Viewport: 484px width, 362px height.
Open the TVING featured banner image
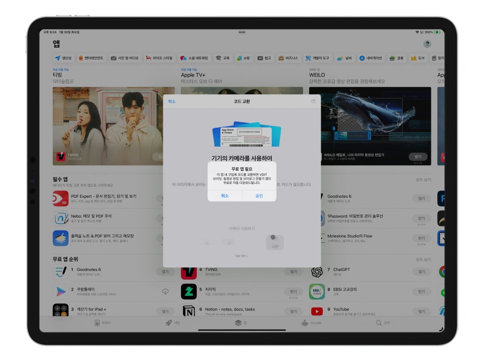point(108,126)
